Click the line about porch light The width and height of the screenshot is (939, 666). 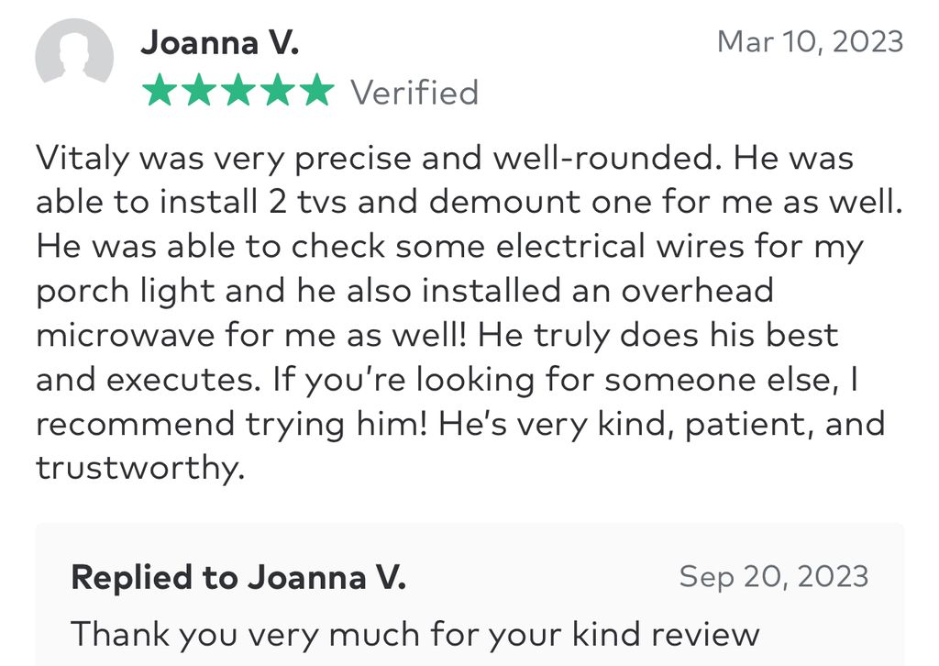pyautogui.click(x=404, y=291)
